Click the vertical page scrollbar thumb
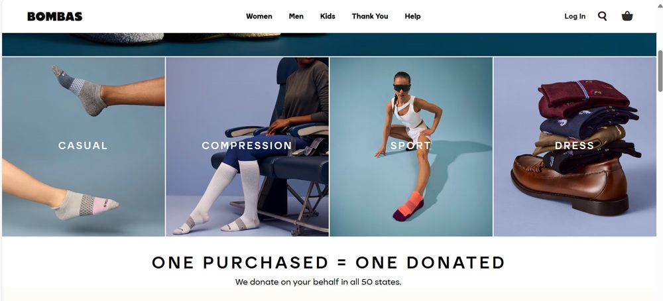Image resolution: width=663 pixels, height=301 pixels. (660, 70)
